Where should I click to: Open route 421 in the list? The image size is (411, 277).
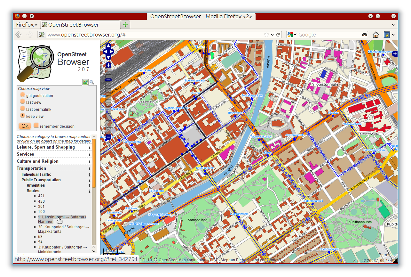(x=41, y=196)
